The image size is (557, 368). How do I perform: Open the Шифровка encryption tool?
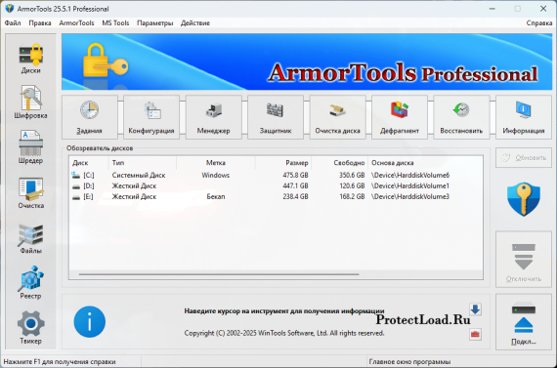pos(30,102)
